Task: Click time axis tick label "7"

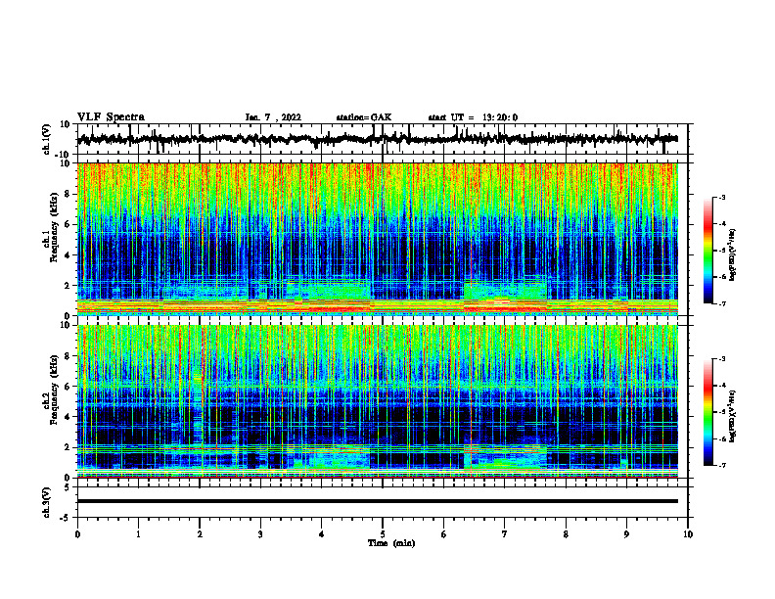Action: coord(505,534)
